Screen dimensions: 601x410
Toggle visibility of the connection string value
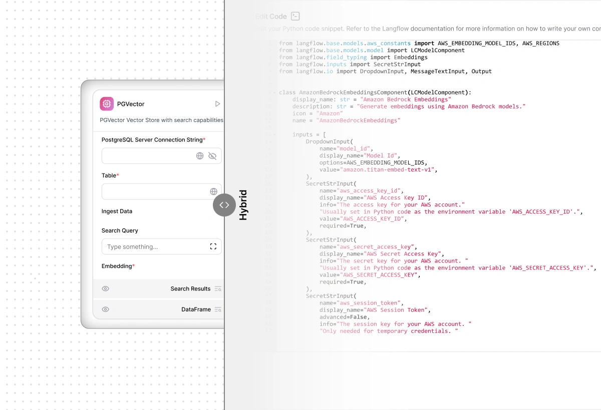212,155
